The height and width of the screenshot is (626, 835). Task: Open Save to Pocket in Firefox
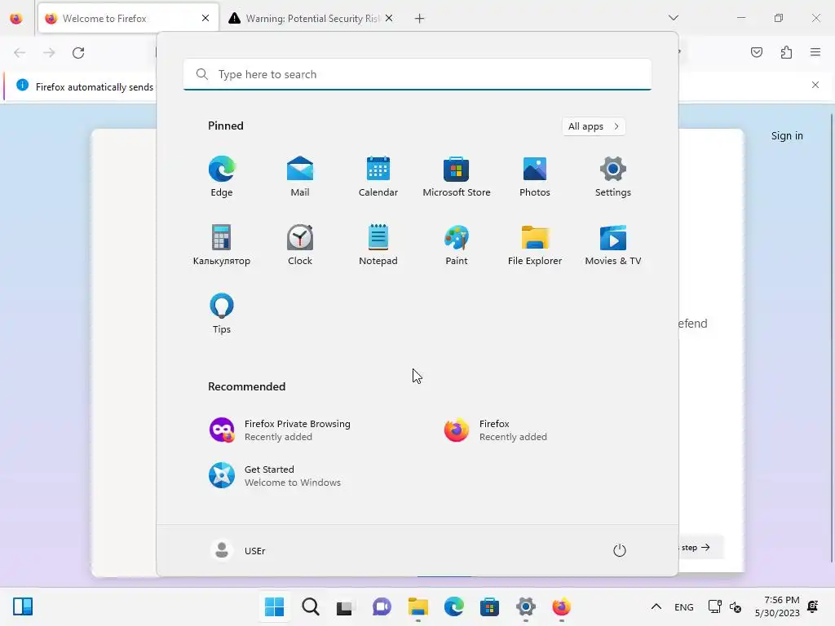pyautogui.click(x=757, y=52)
